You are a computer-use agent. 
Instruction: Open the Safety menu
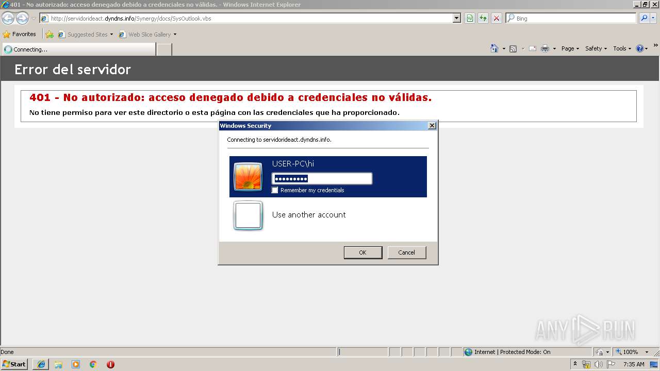click(596, 48)
